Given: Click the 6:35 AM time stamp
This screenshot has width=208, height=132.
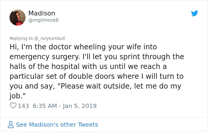Looking at the screenshot, I should pos(44,106).
